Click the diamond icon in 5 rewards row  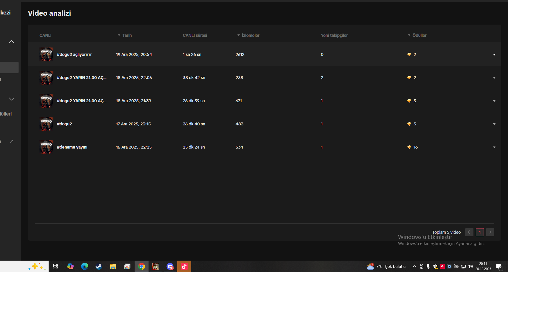click(409, 101)
